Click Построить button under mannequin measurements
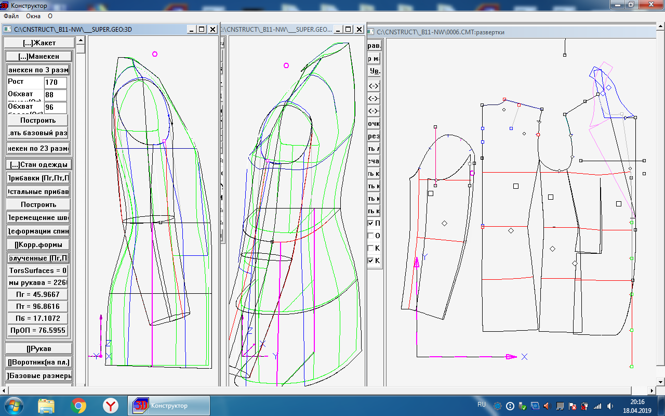Screen dimensions: 665x416 (38, 120)
